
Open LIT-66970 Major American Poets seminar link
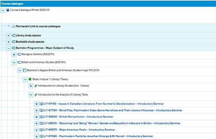(79, 130)
